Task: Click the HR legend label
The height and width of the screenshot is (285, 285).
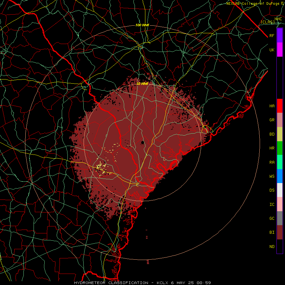Action: 272,148
